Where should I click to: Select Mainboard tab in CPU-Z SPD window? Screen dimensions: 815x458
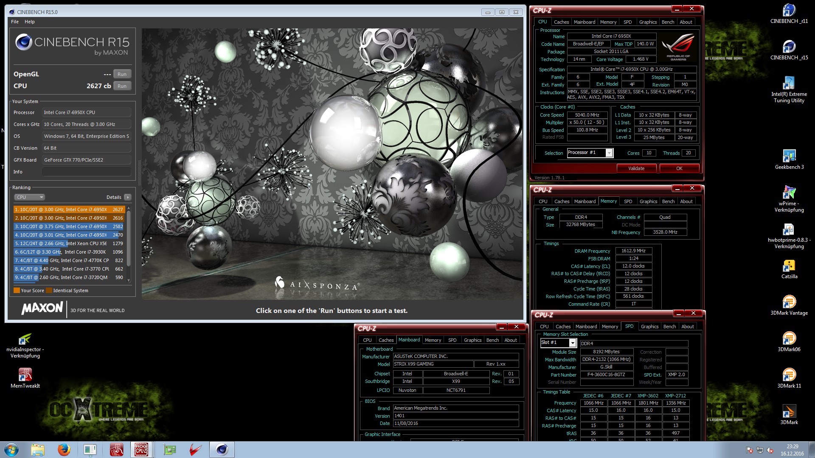pyautogui.click(x=586, y=327)
